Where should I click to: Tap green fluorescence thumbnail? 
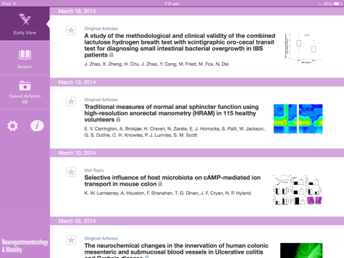[301, 250]
